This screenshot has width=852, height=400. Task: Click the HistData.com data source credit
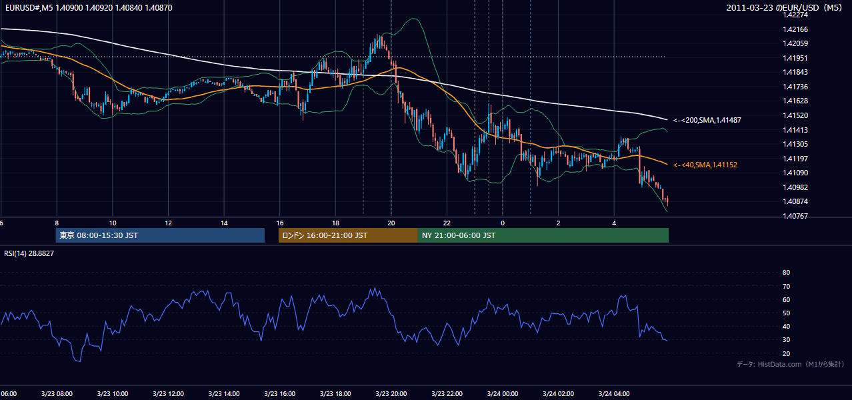click(791, 364)
